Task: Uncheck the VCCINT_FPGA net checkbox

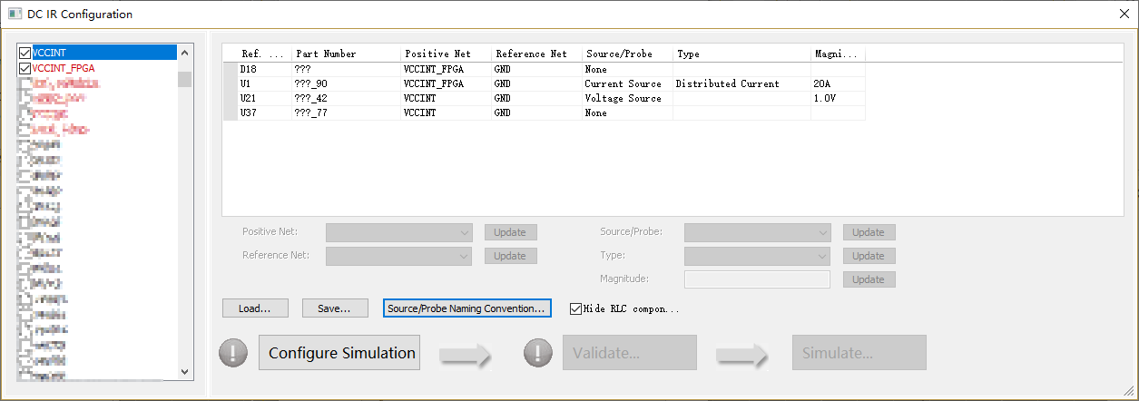Action: pos(25,68)
